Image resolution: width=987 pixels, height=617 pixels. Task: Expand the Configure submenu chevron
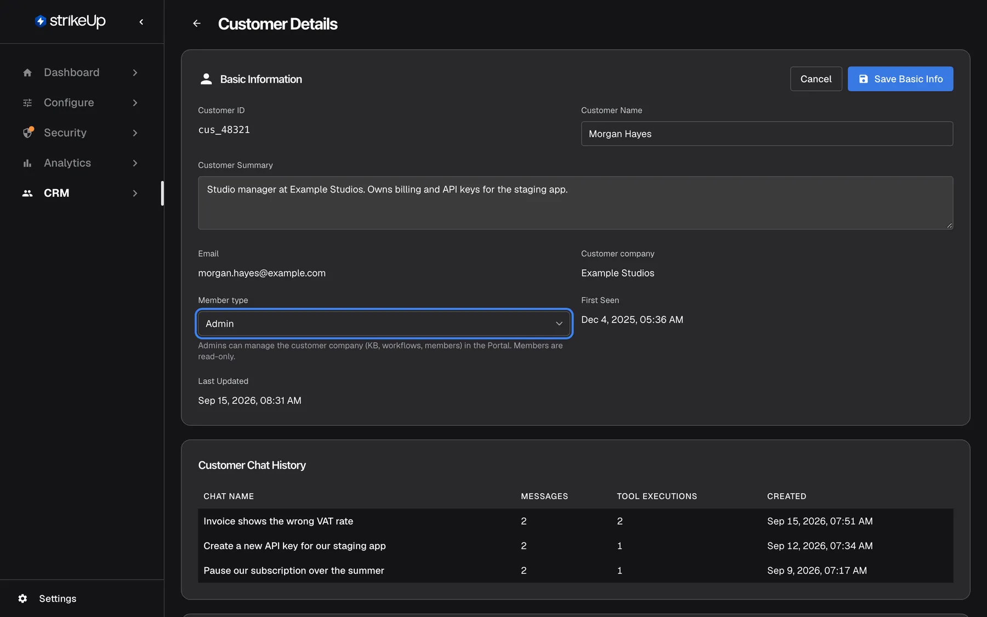click(x=135, y=103)
